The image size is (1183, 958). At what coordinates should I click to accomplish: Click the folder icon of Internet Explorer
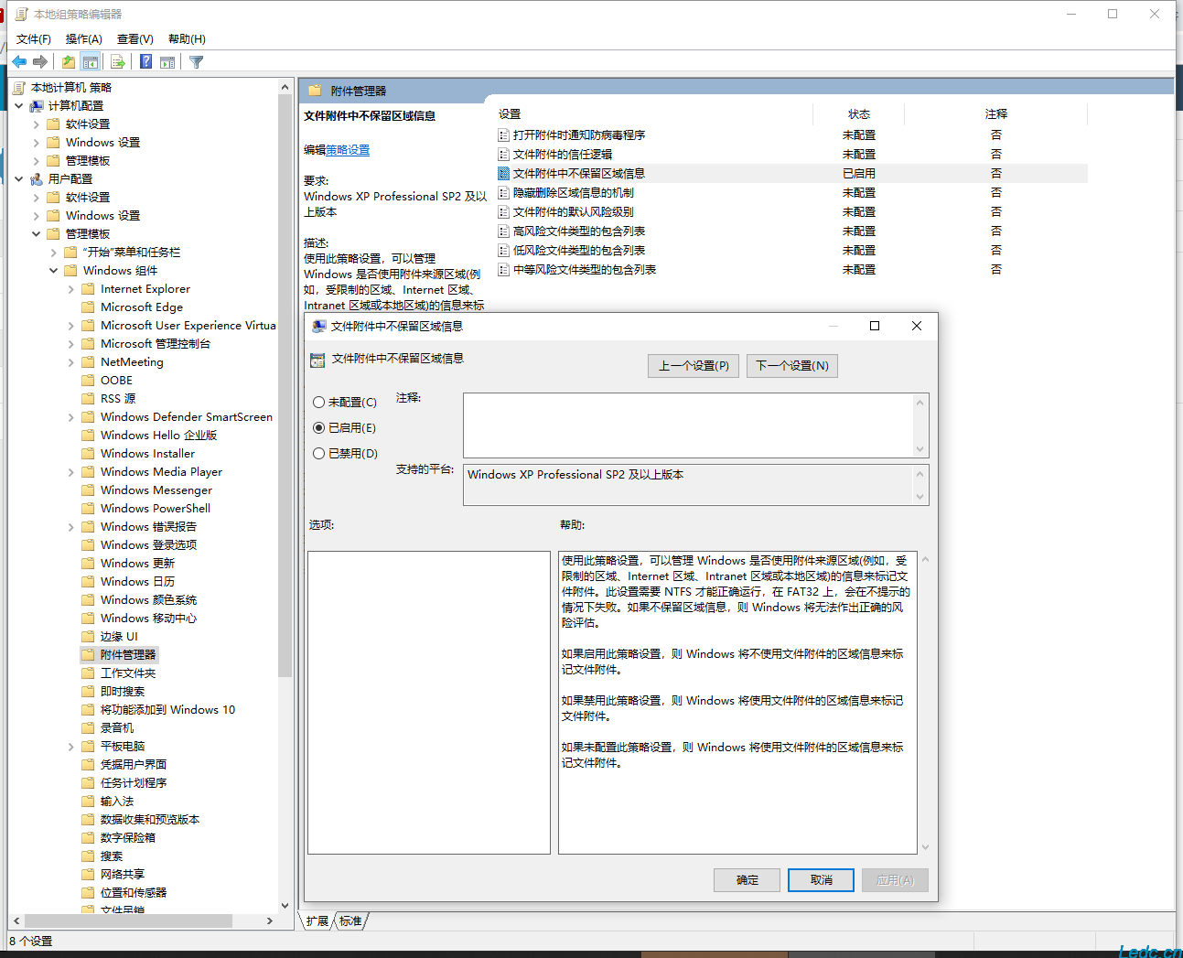88,289
